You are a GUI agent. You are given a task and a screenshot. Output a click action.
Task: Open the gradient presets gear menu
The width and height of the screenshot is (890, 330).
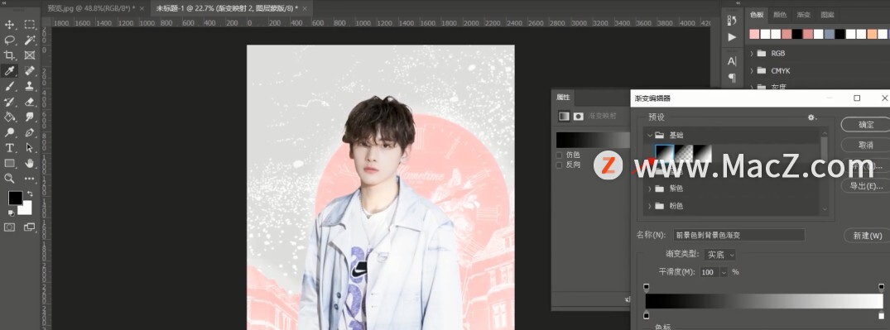[x=812, y=117]
